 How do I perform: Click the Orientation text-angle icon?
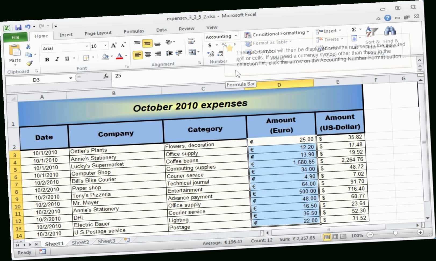point(169,42)
